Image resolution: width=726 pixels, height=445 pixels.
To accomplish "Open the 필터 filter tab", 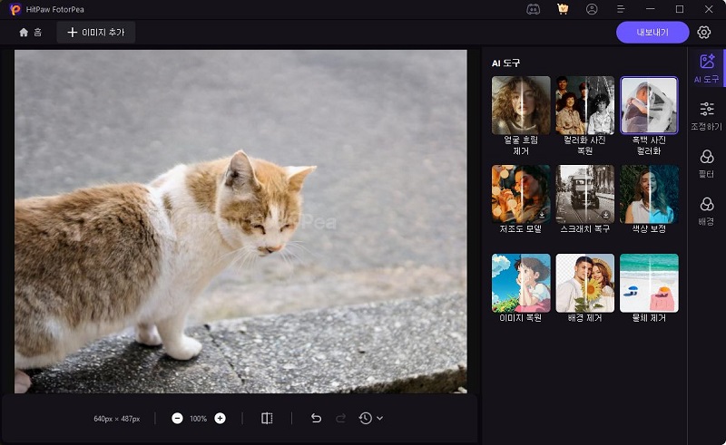I will pyautogui.click(x=707, y=163).
